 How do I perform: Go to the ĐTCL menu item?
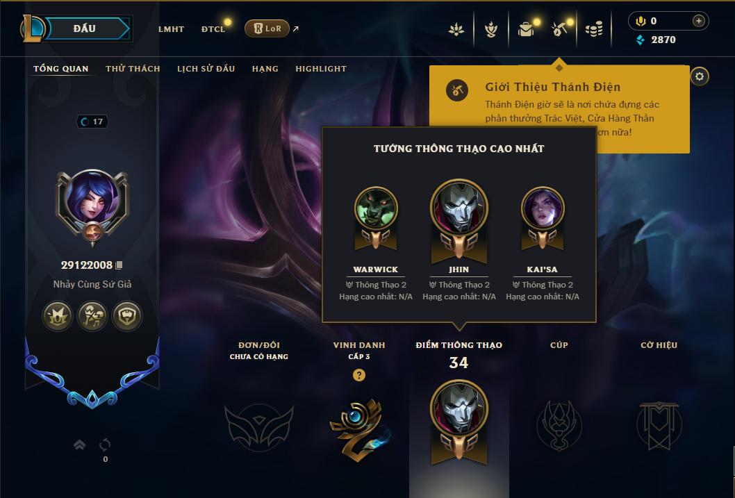[x=213, y=29]
